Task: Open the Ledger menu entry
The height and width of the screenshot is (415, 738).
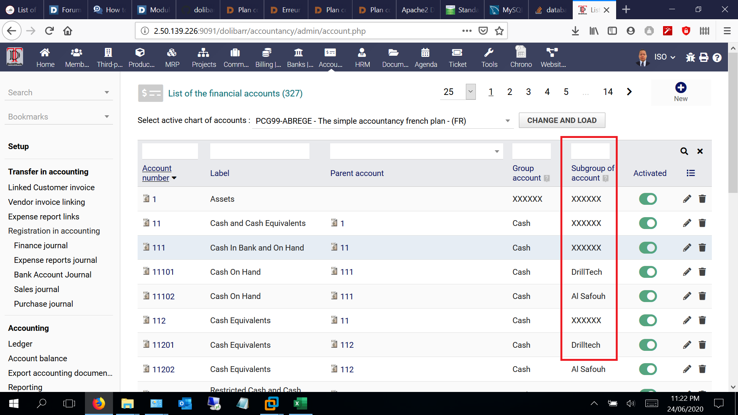Action: [x=20, y=344]
